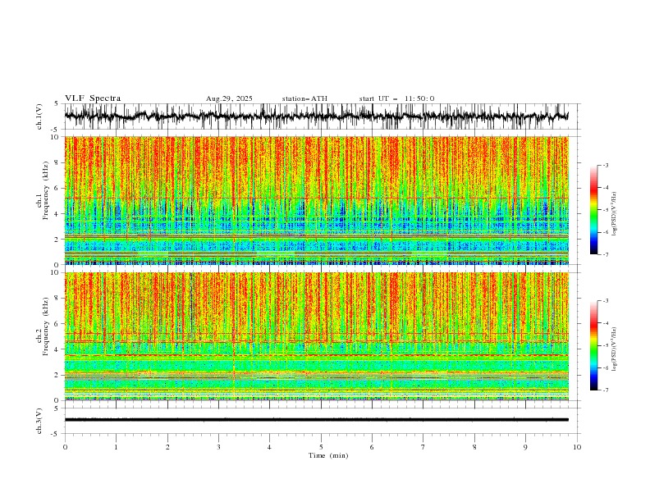Click the ch.2 frequency tick label "4"

tap(57, 349)
